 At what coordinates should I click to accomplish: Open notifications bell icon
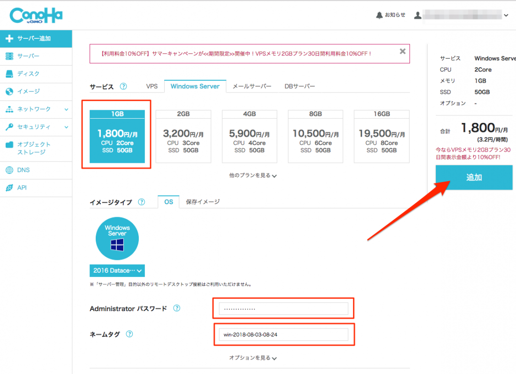pos(379,15)
